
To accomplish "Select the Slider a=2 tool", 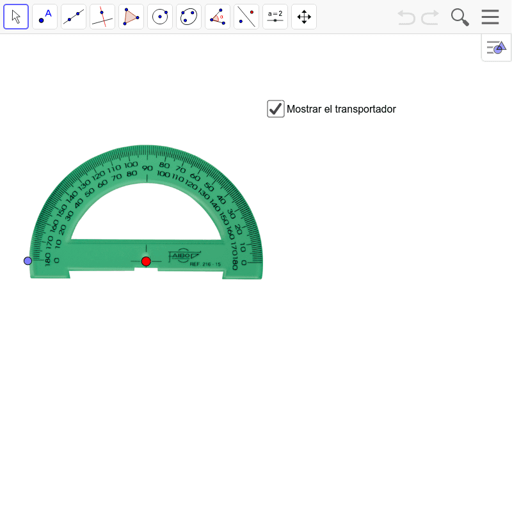I will 275,17.
